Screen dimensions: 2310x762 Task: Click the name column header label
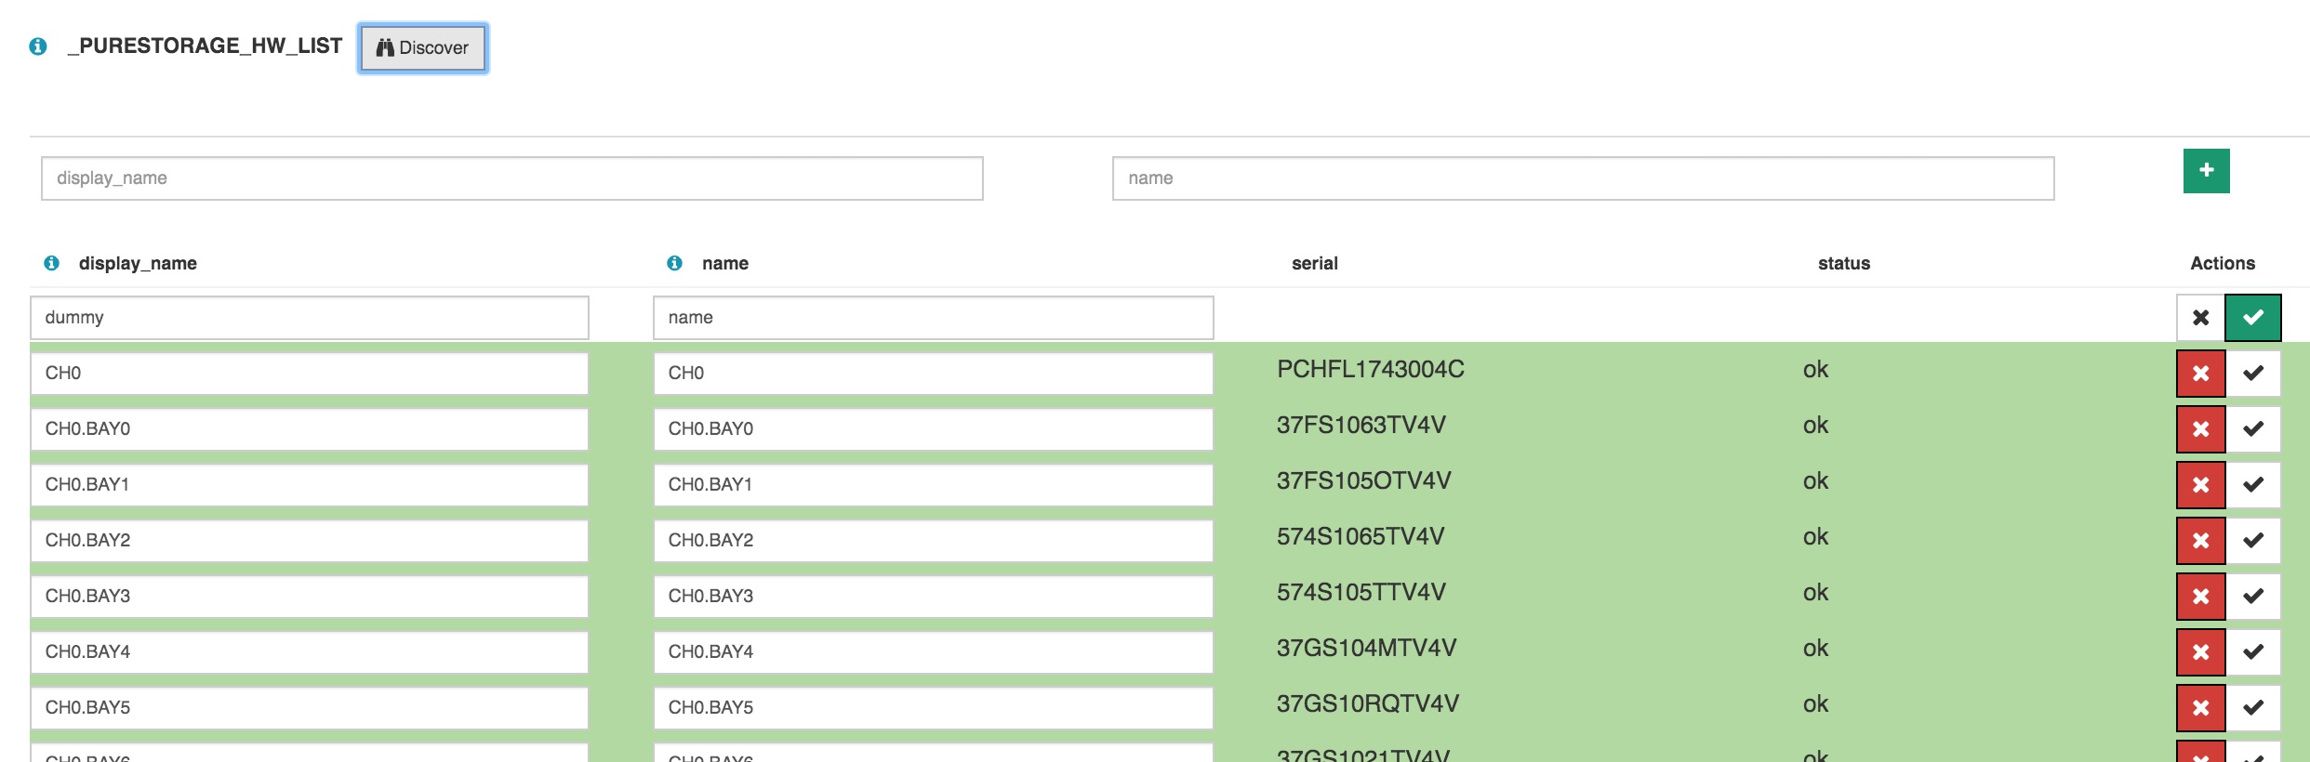coord(725,264)
